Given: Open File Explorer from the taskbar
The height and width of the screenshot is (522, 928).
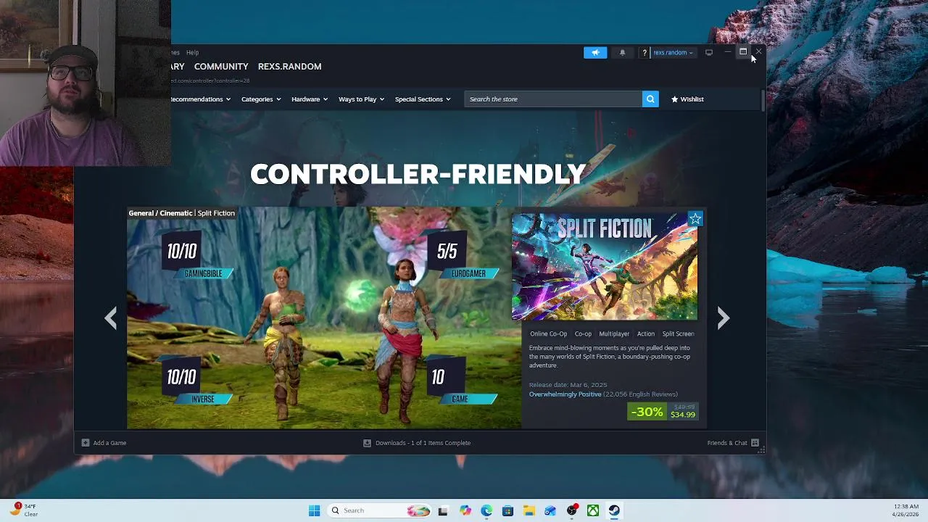Looking at the screenshot, I should click(529, 510).
